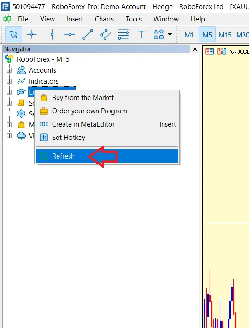Click the Navigator panel title bar
Screen dimensions: 249x328
(97, 49)
